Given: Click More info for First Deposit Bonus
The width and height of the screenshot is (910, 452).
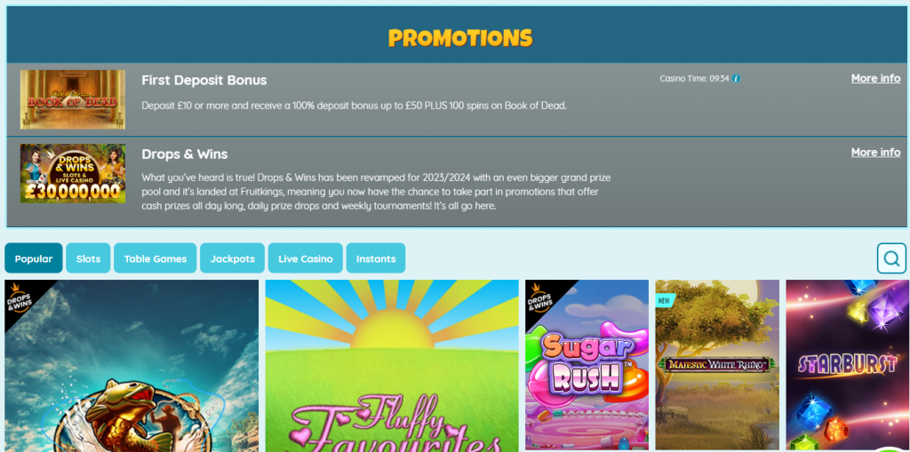Looking at the screenshot, I should [x=875, y=78].
